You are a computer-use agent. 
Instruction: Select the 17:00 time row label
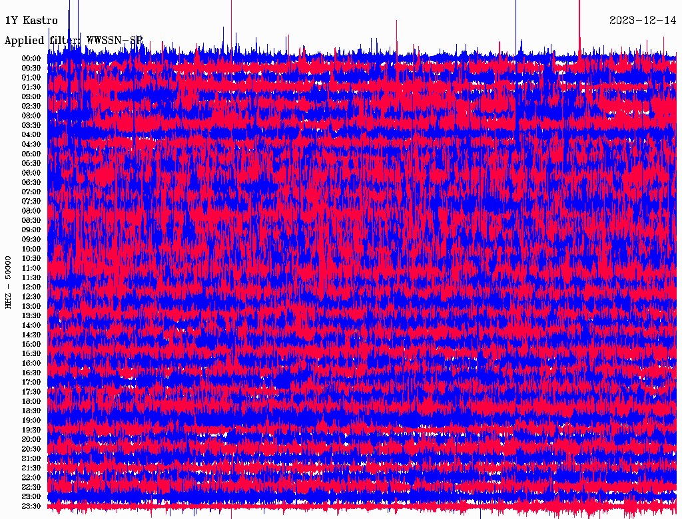tap(31, 383)
